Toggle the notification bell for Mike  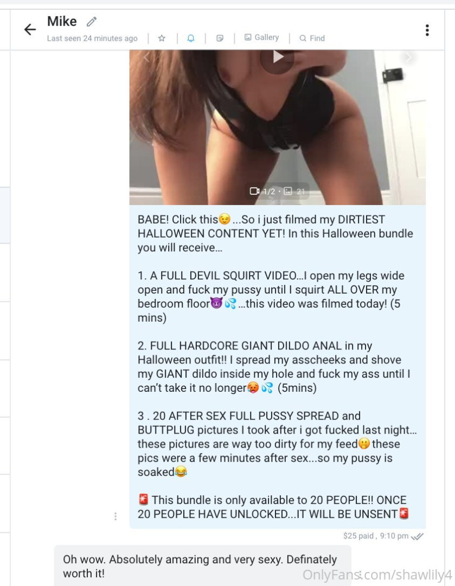190,38
